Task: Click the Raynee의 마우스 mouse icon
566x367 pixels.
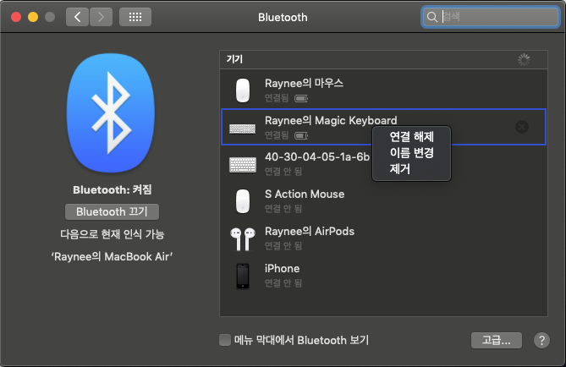Action: 243,90
